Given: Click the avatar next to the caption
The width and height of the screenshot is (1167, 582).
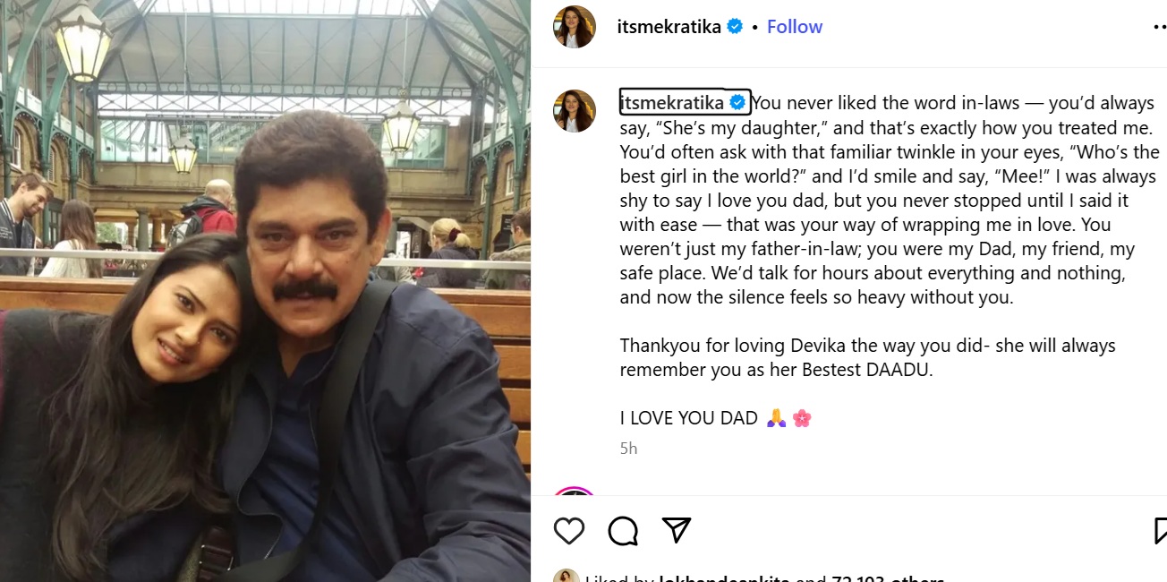Looking at the screenshot, I should tap(575, 111).
